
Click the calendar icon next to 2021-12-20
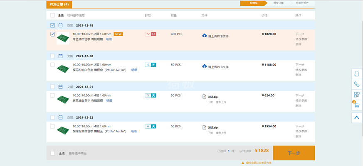(x=60, y=56)
